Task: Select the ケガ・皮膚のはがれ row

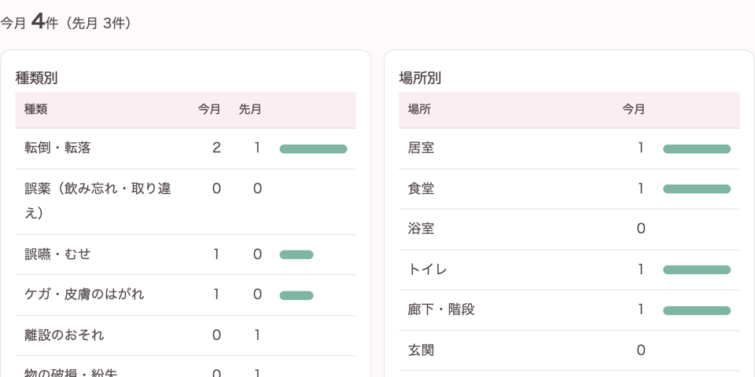Action: pyautogui.click(x=186, y=295)
